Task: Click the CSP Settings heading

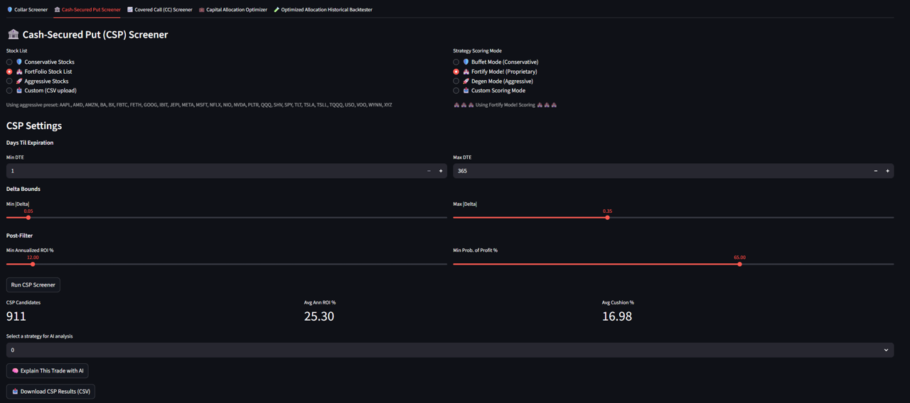Action: (x=34, y=126)
